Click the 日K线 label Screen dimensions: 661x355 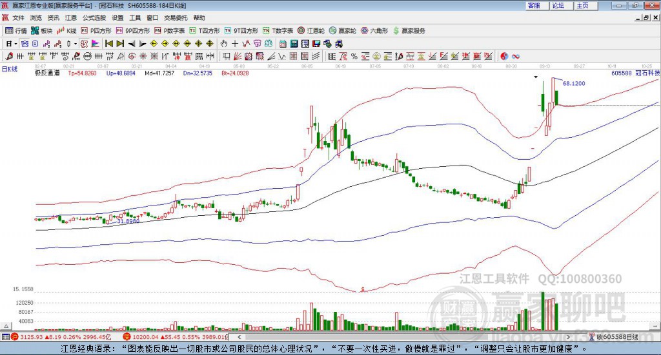click(x=10, y=69)
